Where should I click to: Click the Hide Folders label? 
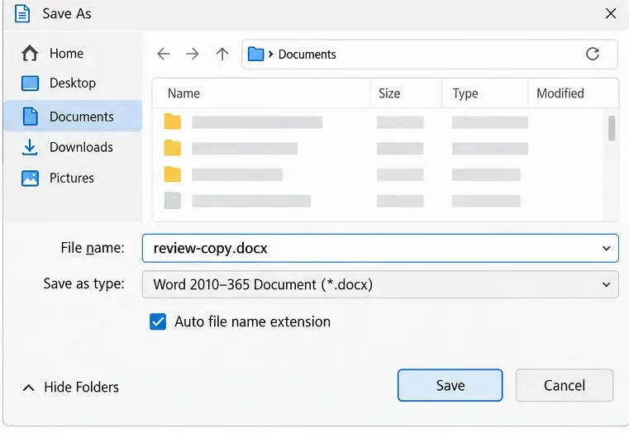pyautogui.click(x=82, y=388)
